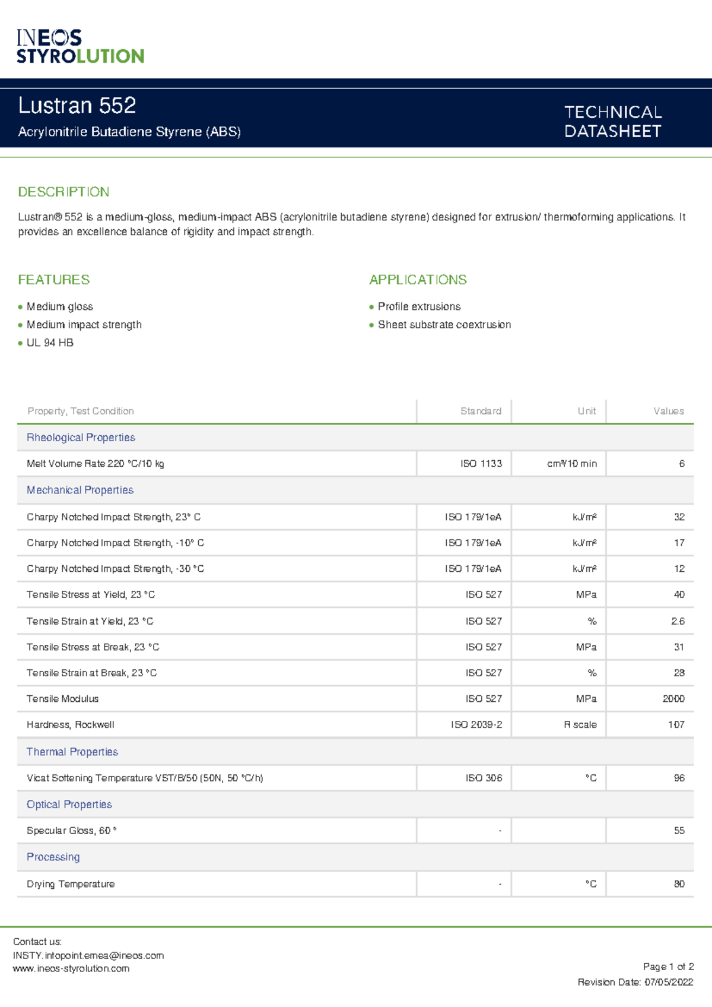The height and width of the screenshot is (1007, 712).
Task: Click the FEATURES section heading
Action: [54, 280]
